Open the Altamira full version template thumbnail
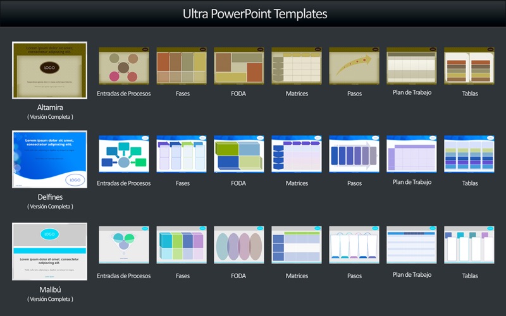 click(49, 70)
